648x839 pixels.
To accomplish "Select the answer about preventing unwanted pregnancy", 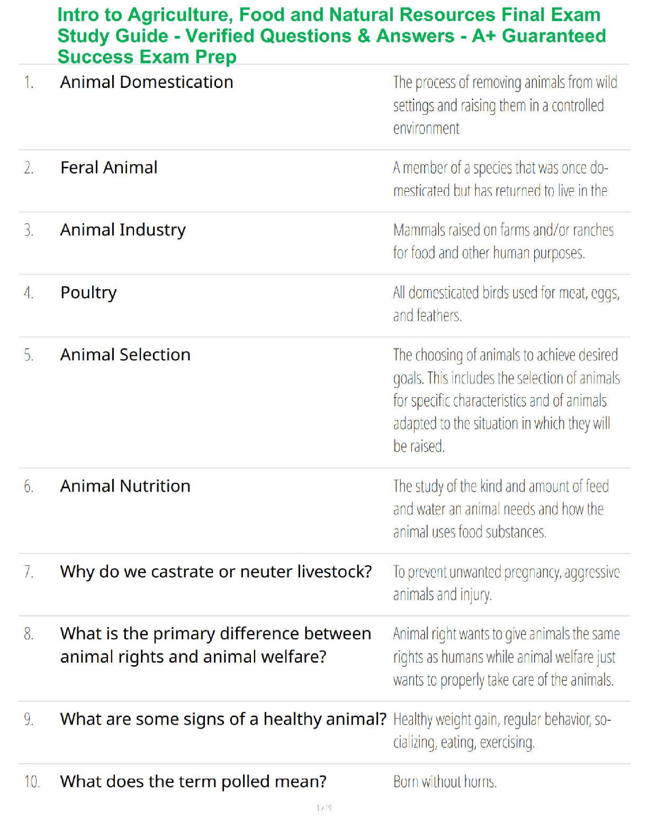I will point(506,583).
